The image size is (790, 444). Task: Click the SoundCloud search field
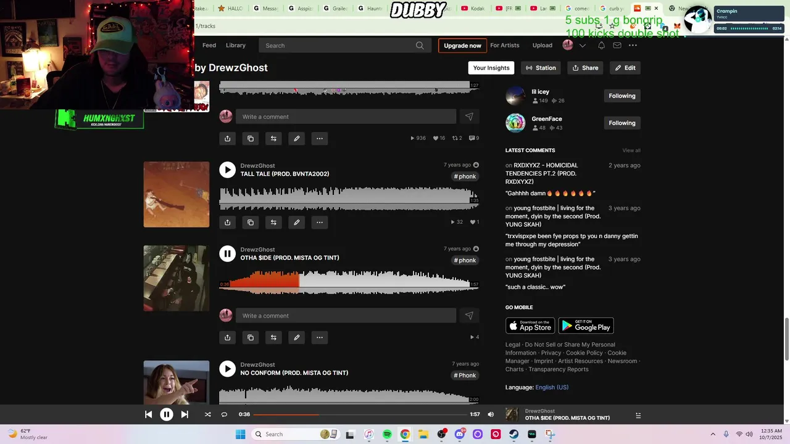(x=344, y=45)
